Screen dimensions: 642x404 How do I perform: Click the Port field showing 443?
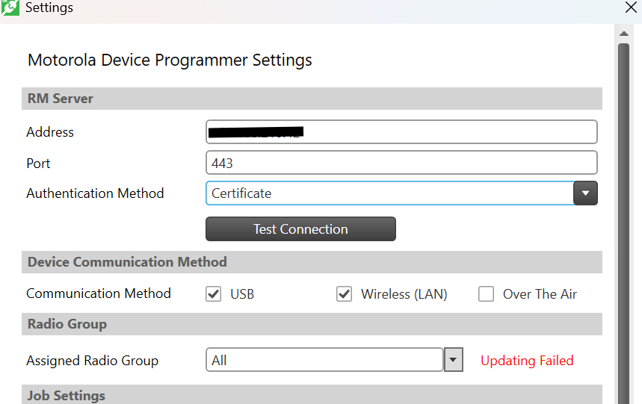tap(401, 163)
